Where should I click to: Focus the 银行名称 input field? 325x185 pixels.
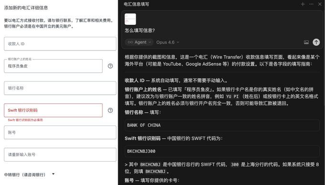tap(60, 88)
